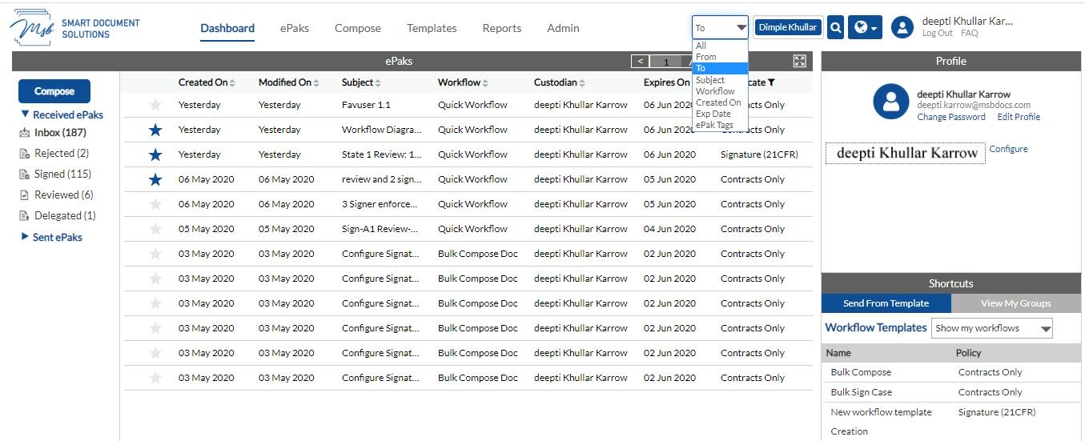Open the Show my workflows dropdown

pos(992,328)
